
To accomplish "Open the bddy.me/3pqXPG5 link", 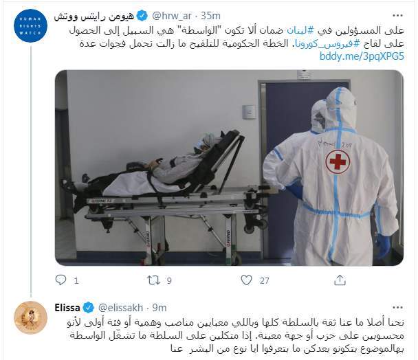I will [362, 56].
